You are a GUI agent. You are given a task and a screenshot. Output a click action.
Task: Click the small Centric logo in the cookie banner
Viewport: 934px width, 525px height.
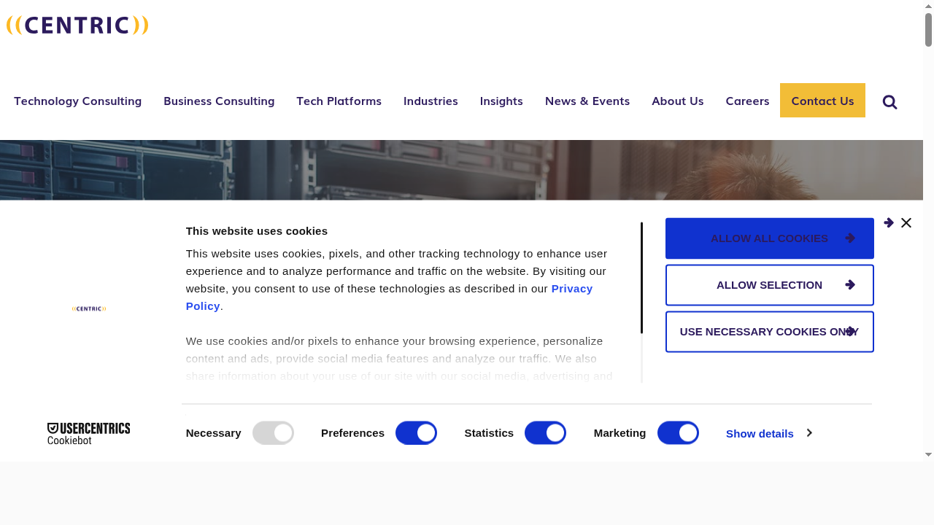click(89, 309)
